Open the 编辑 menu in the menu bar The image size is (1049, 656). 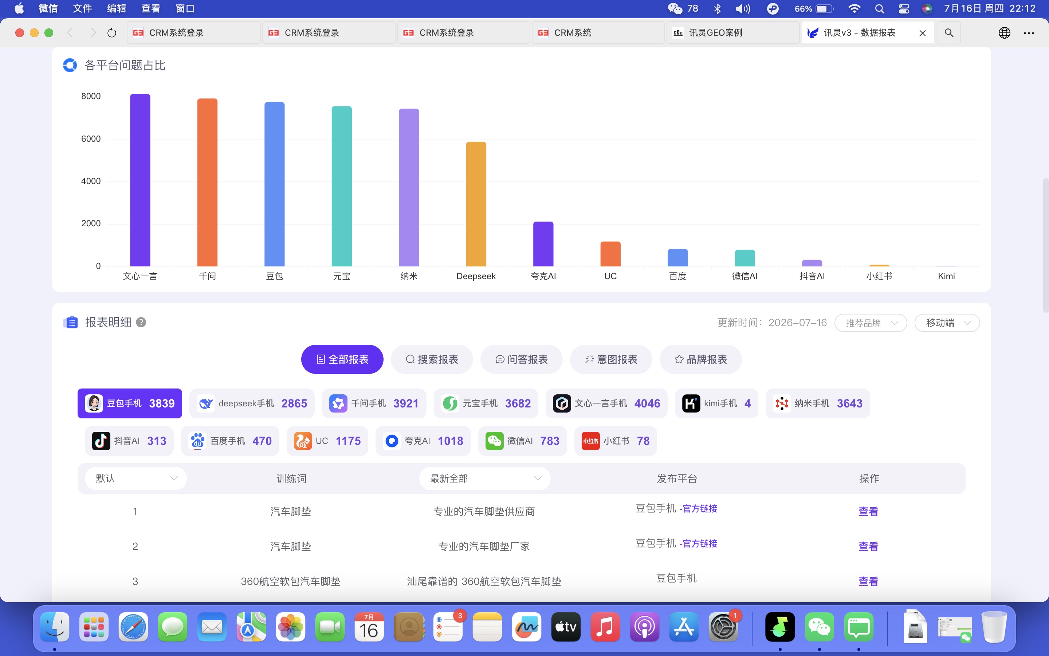tap(117, 9)
